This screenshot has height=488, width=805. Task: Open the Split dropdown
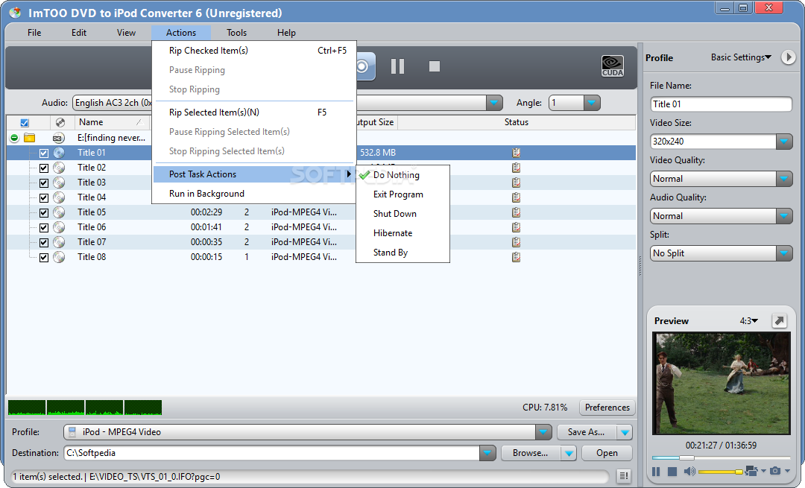784,253
